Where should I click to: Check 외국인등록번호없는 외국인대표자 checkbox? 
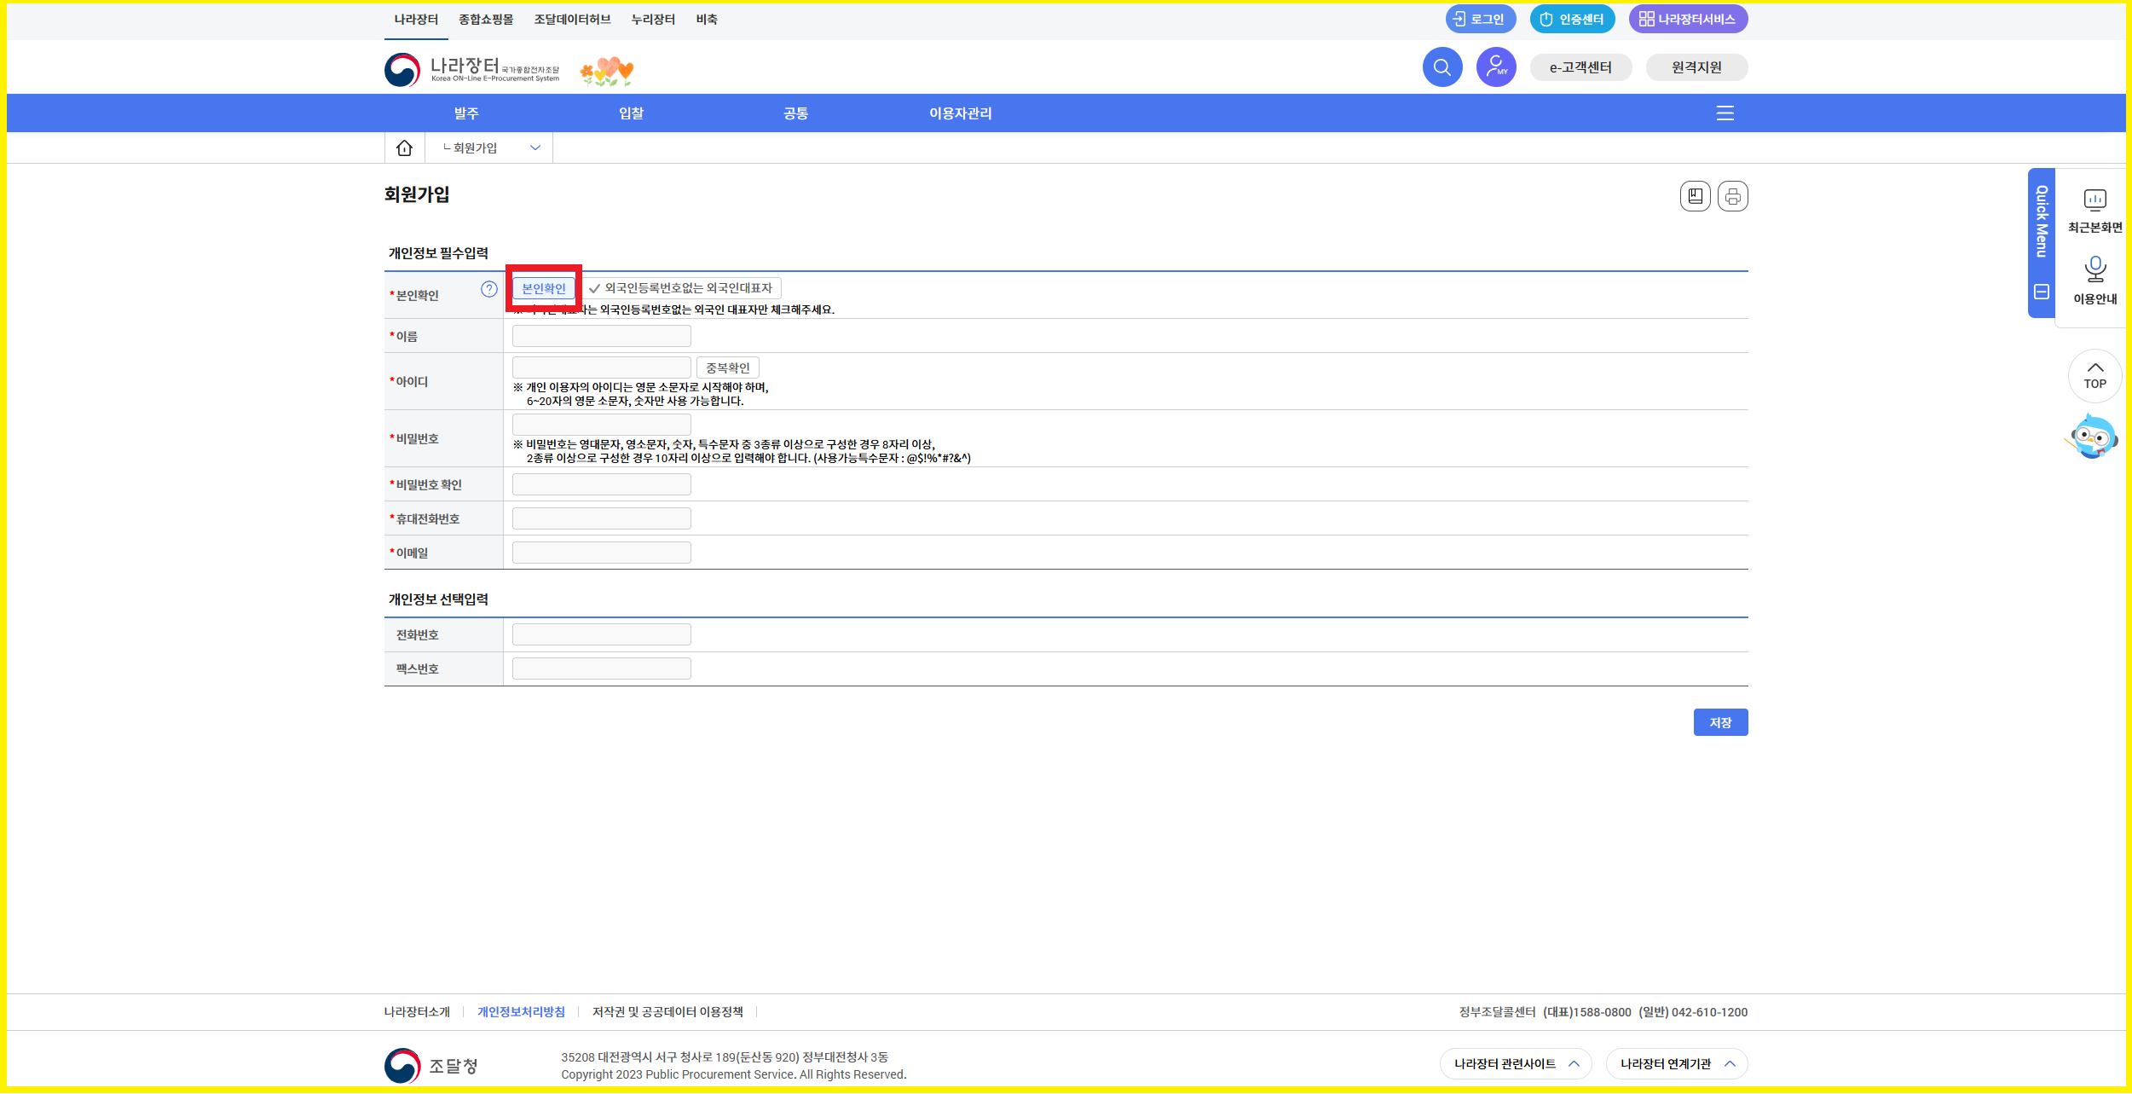click(x=595, y=289)
